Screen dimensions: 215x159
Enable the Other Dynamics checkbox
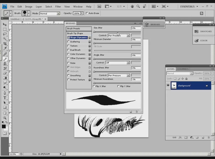(68, 58)
